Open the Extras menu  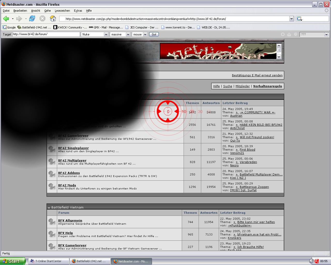pos(78,11)
